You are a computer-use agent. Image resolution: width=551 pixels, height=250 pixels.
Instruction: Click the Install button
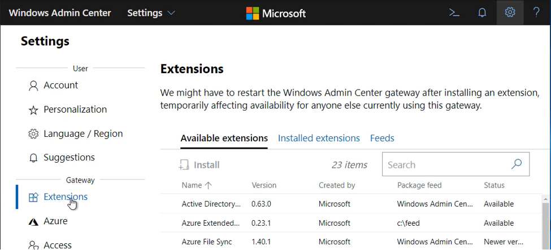click(199, 165)
